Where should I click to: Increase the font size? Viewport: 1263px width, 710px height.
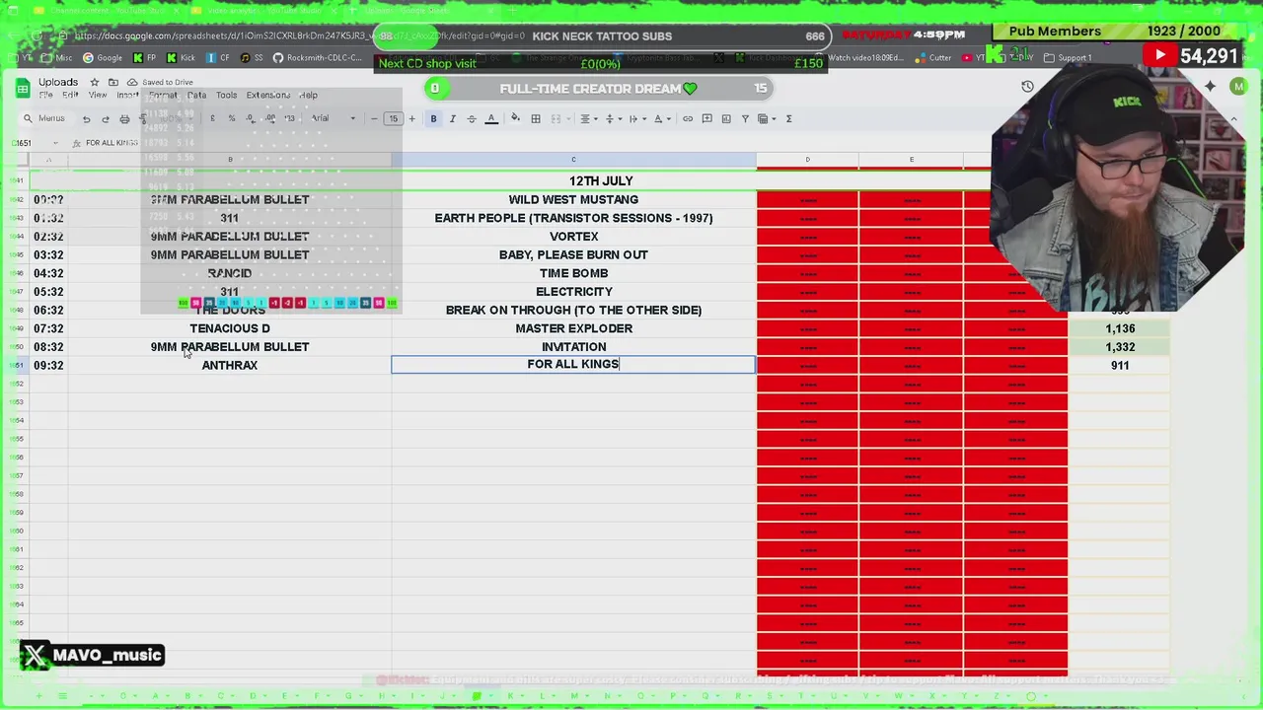click(x=411, y=118)
